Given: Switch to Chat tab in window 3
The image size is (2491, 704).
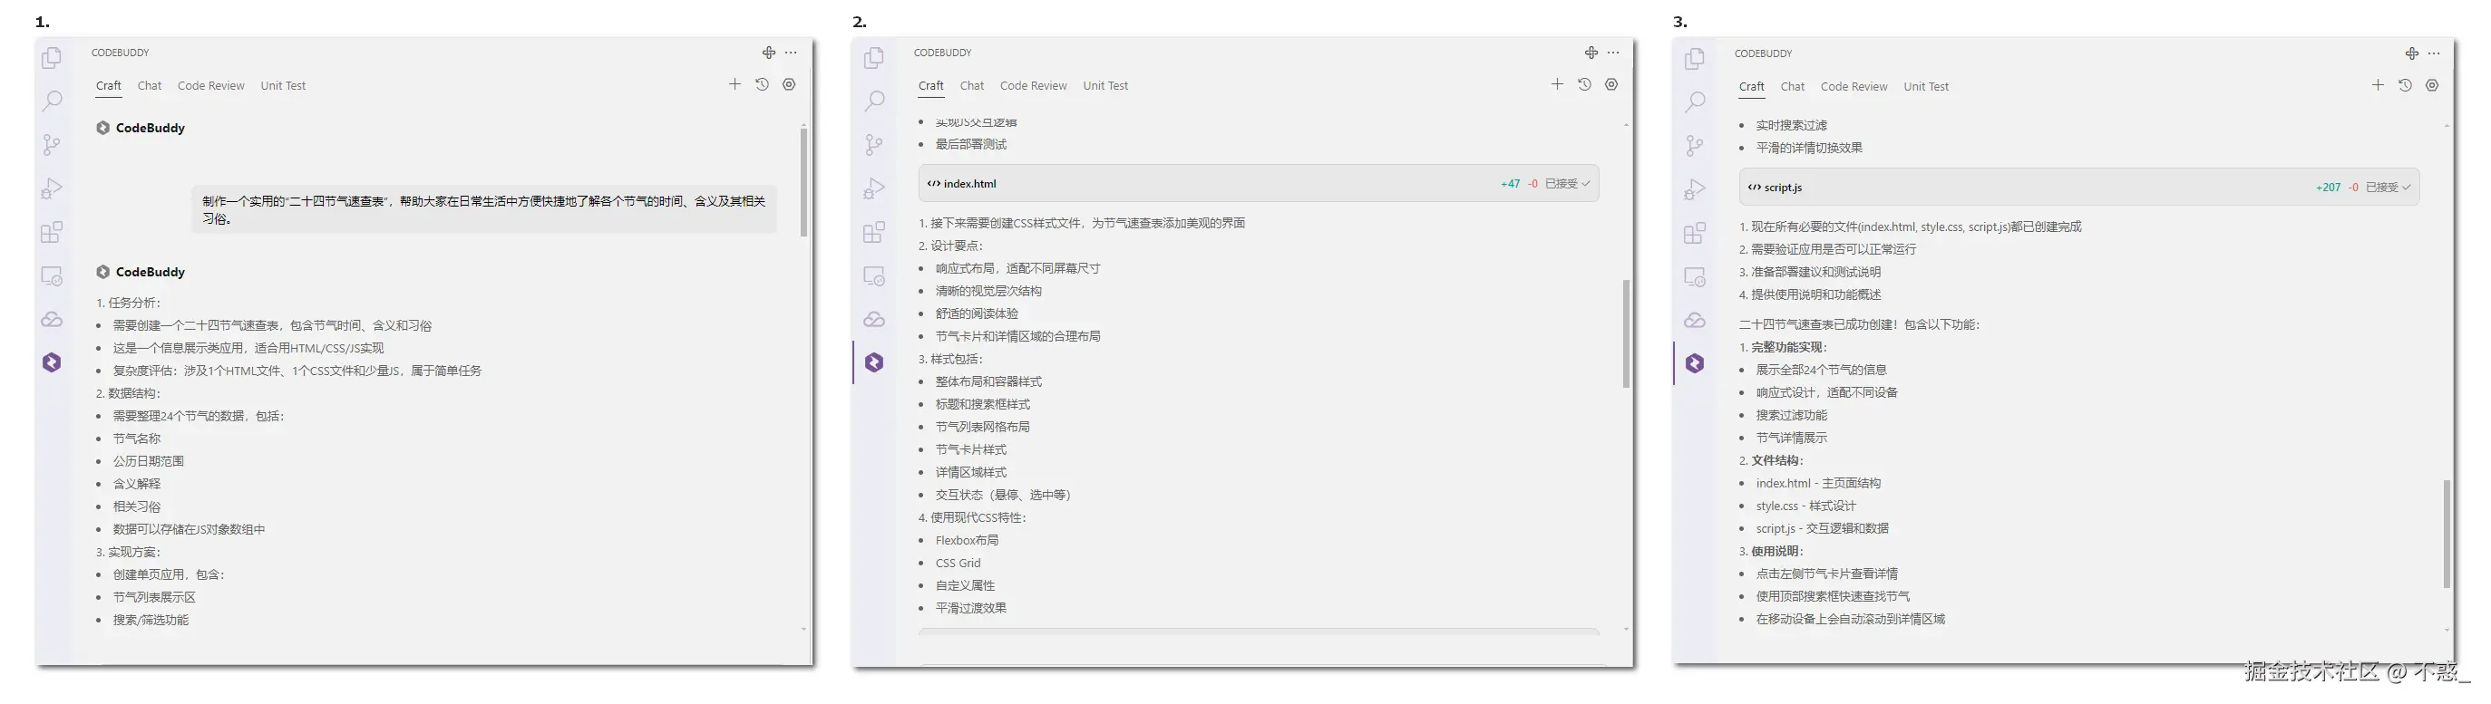Looking at the screenshot, I should pyautogui.click(x=1793, y=87).
